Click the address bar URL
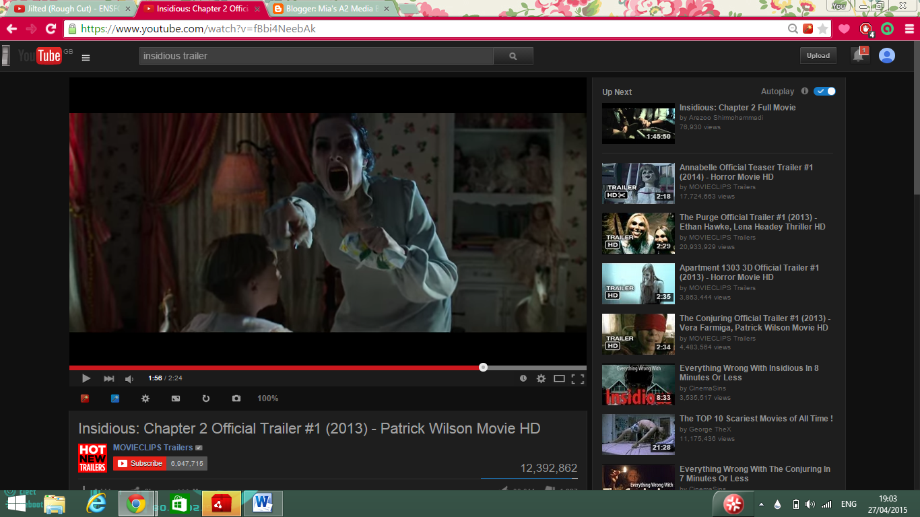The width and height of the screenshot is (920, 517). [198, 29]
